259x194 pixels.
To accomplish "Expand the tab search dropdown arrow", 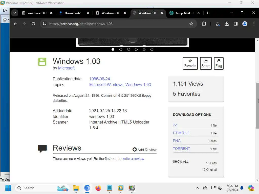I will pos(15,13).
